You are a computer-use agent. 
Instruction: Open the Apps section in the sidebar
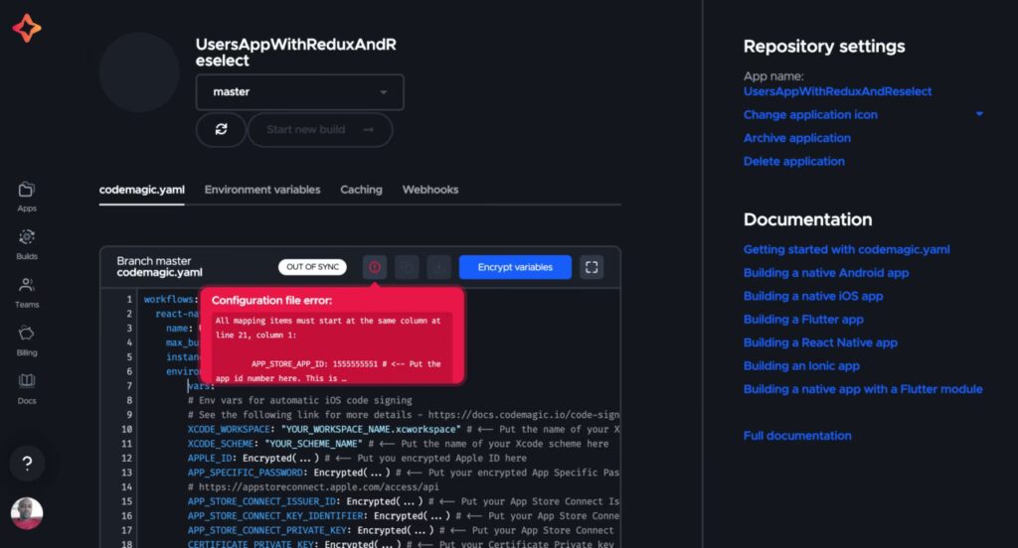[27, 195]
